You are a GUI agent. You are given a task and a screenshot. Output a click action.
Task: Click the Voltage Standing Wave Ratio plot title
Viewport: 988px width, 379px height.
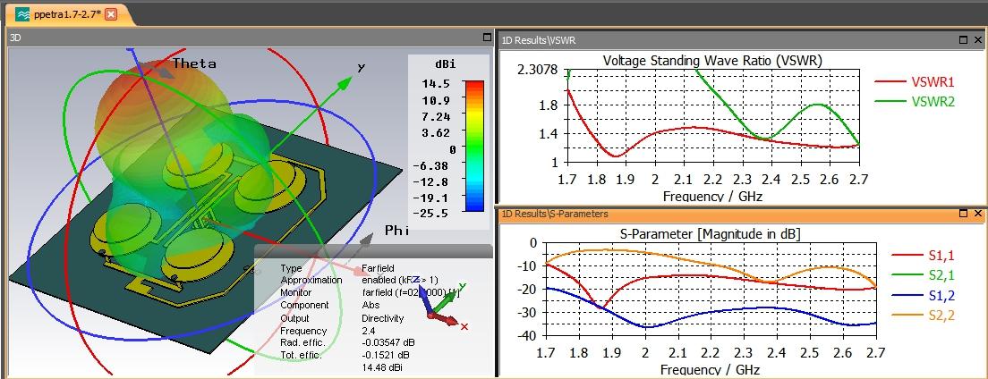712,61
